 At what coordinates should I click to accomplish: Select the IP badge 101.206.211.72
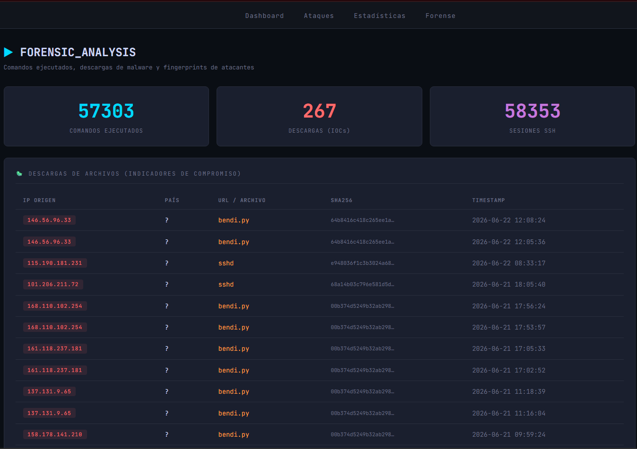coord(53,284)
